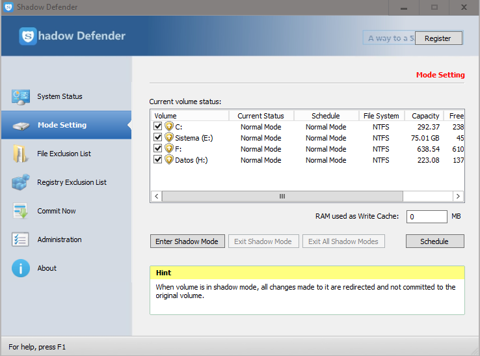The height and width of the screenshot is (356, 480).
Task: Click the System Status monitor icon
Action: tap(20, 97)
